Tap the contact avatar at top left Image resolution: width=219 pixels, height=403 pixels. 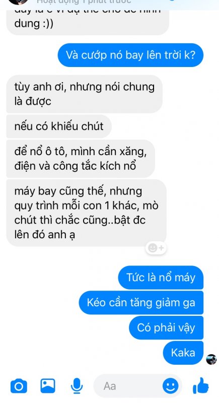(x=18, y=2)
